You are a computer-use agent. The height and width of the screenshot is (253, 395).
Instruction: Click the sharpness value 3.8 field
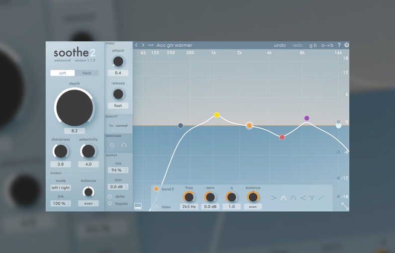coord(61,164)
